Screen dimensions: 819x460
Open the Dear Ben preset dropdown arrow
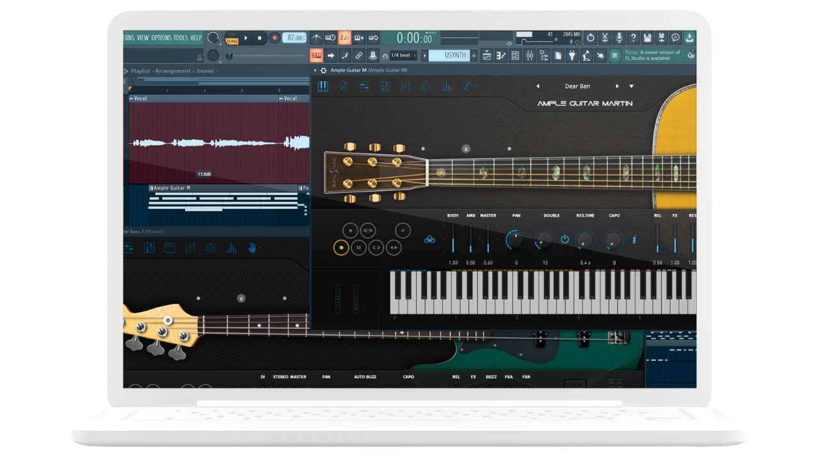632,86
